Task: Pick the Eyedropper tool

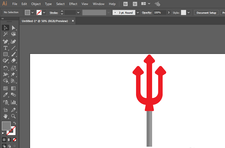Action: [x=6, y=95]
